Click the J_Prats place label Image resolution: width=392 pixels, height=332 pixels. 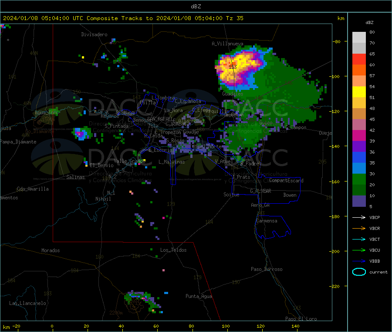pos(241,177)
